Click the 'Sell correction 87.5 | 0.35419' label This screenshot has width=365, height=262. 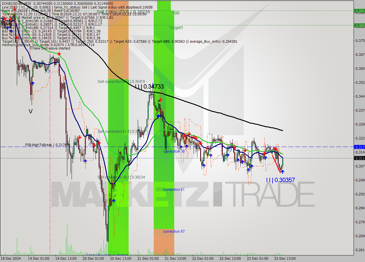121,81
